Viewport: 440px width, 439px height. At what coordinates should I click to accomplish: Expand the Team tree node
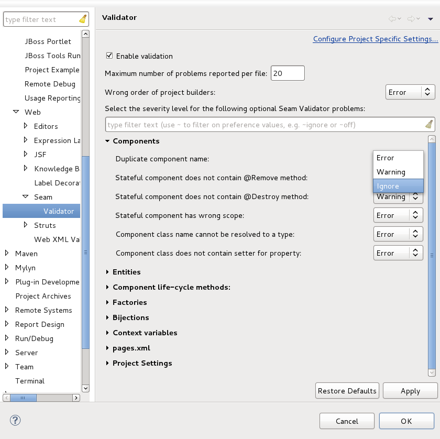tap(7, 366)
